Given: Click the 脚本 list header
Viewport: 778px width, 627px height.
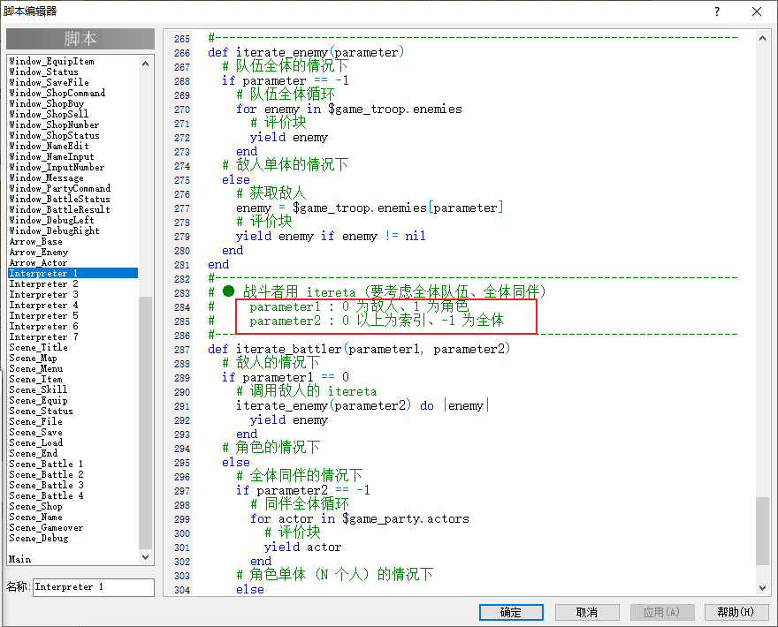Looking at the screenshot, I should pos(80,39).
